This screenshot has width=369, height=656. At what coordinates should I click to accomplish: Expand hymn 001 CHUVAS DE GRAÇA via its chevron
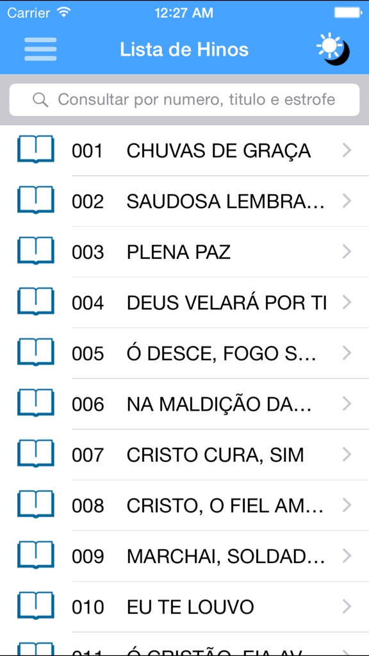(x=348, y=150)
